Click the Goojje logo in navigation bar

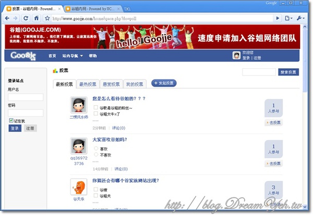pos(23,56)
